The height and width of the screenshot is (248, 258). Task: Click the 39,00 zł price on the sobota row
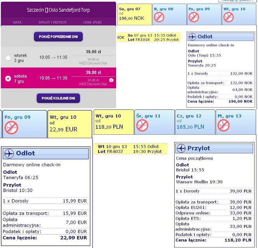click(93, 73)
